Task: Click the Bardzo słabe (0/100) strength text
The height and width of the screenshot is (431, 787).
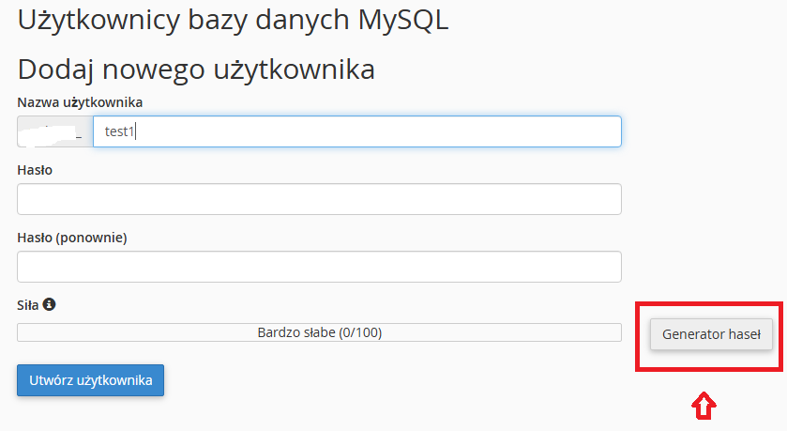Action: coord(319,332)
